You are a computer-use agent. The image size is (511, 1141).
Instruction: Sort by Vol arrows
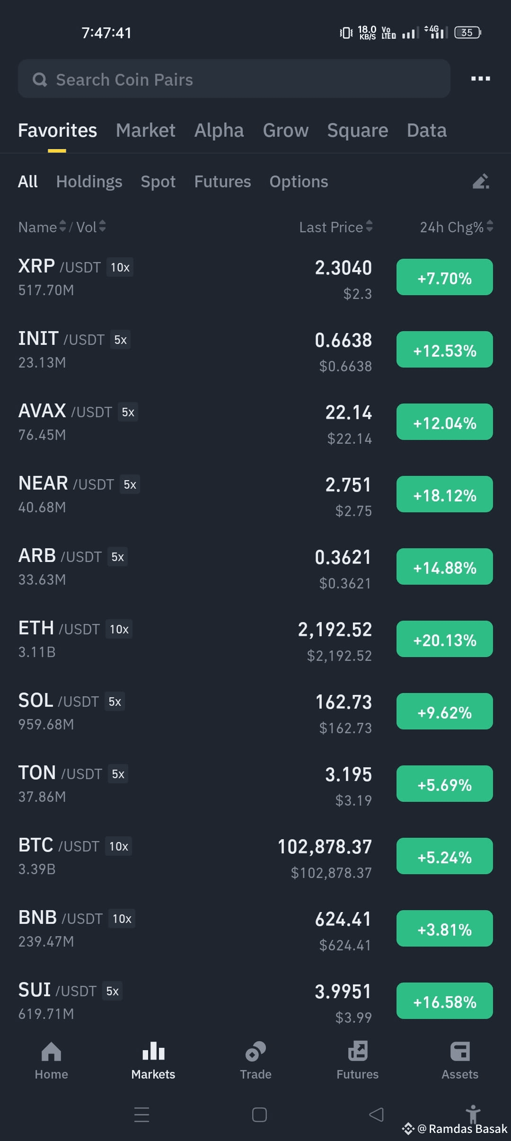click(x=102, y=227)
